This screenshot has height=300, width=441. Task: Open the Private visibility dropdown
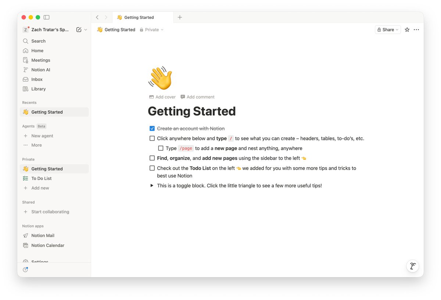coord(151,30)
